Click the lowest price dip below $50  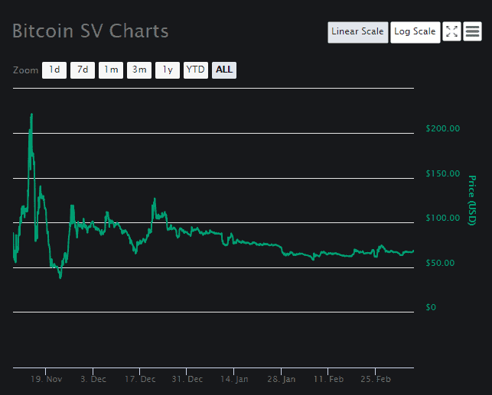[60, 277]
